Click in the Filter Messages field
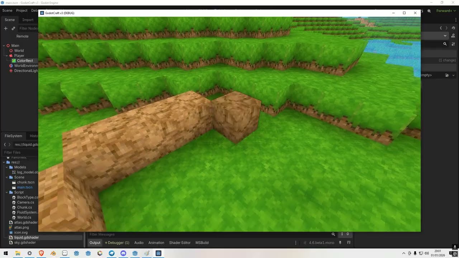This screenshot has height=258, width=459. [x=209, y=234]
